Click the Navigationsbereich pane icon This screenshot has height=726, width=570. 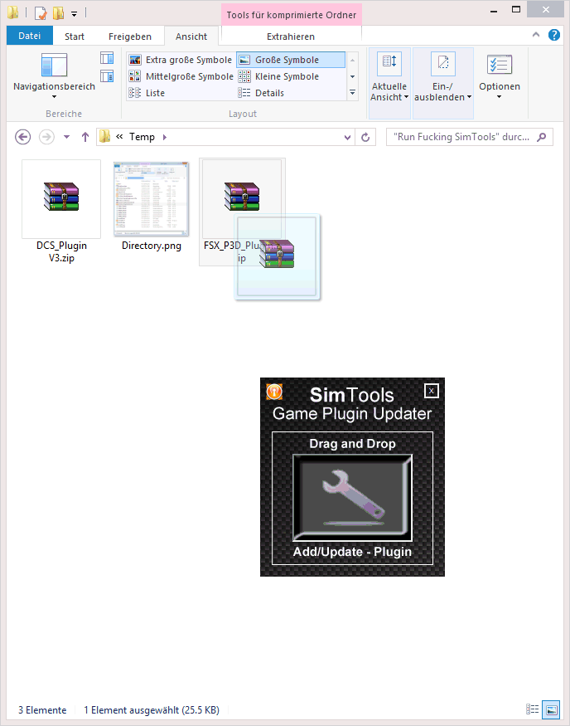pos(54,65)
